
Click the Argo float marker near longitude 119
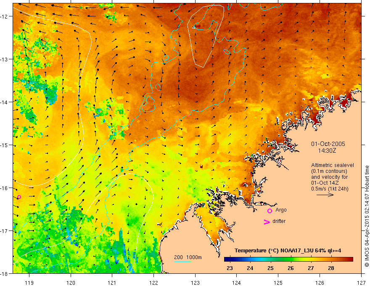[19, 197]
